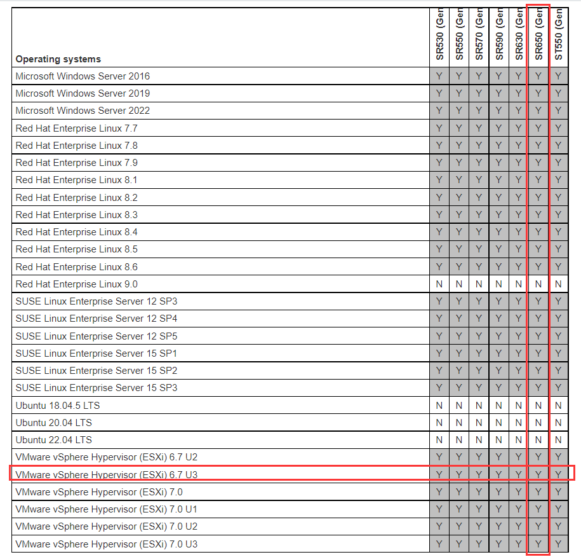Click 'Microsoft Windows Server 2022' row label

[83, 111]
